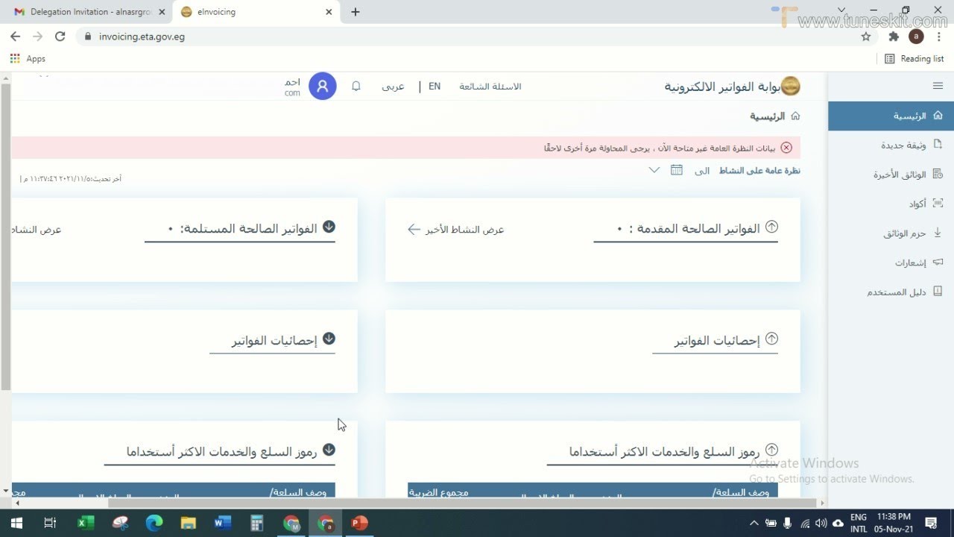This screenshot has height=537, width=954.
Task: Go to الرئيسية in the sidebar
Action: 891,116
